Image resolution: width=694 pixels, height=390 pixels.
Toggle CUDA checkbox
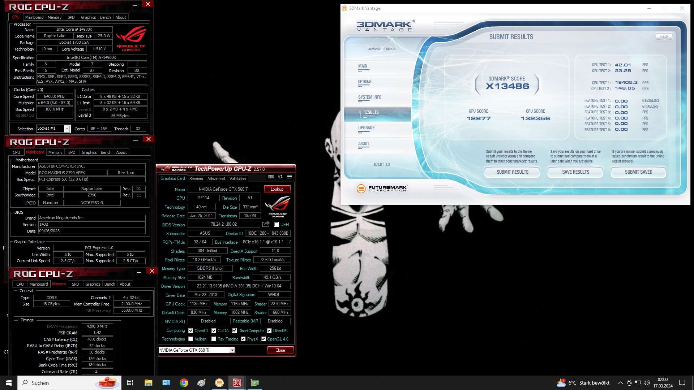tap(214, 331)
